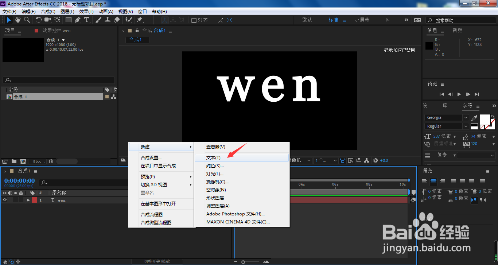This screenshot has width=498, height=265.
Task: Hide the wen text layer
Action: point(5,200)
